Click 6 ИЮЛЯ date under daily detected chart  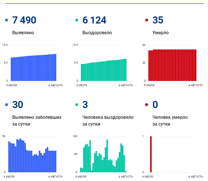pos(9,176)
